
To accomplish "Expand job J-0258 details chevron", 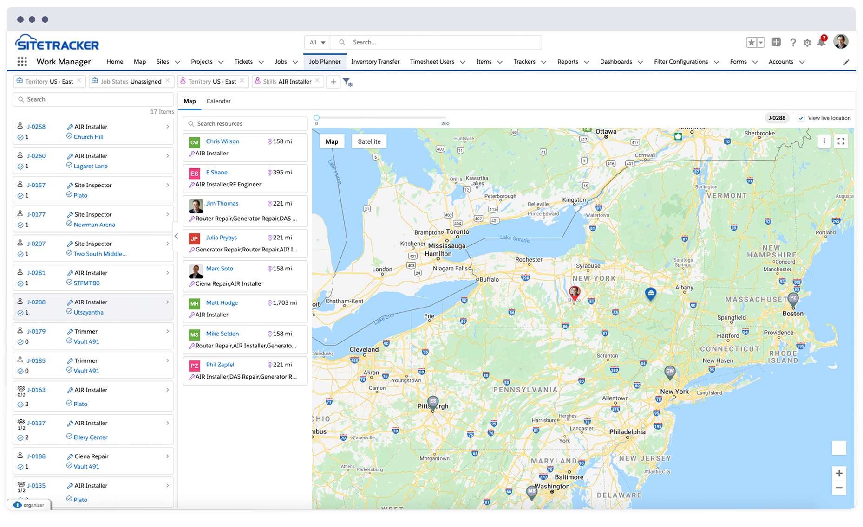I will point(168,127).
